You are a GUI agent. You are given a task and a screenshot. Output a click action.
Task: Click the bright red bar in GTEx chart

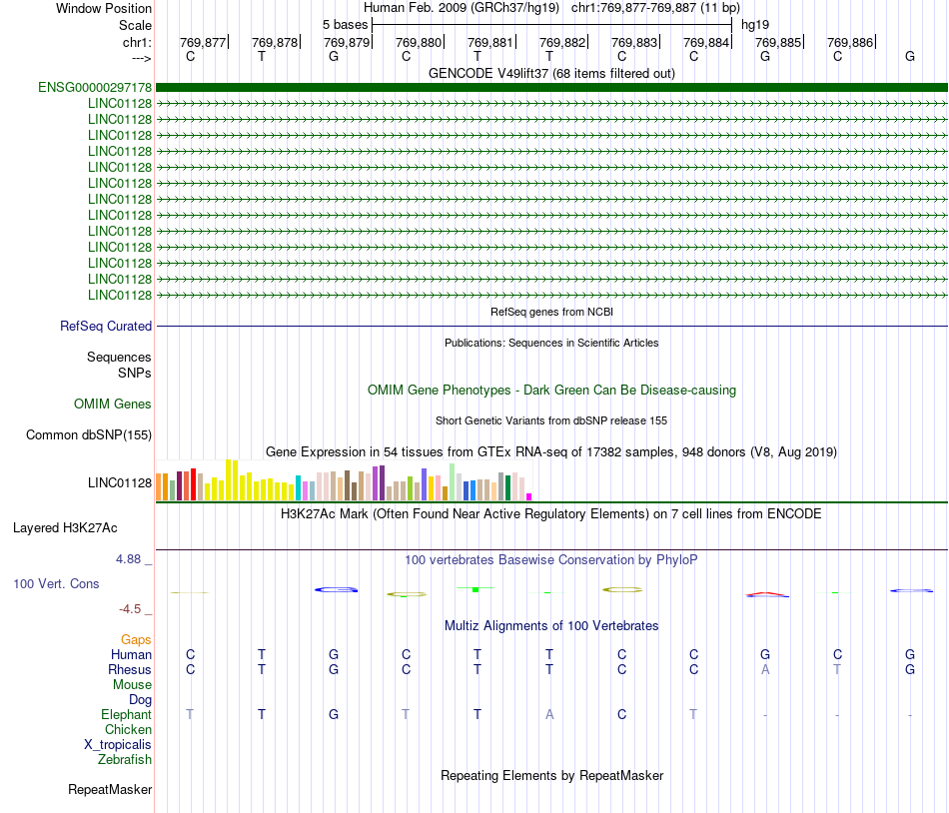[x=193, y=484]
